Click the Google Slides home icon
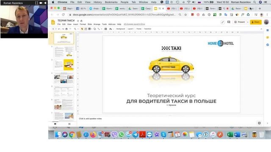The image size is (271, 152). click(53, 22)
